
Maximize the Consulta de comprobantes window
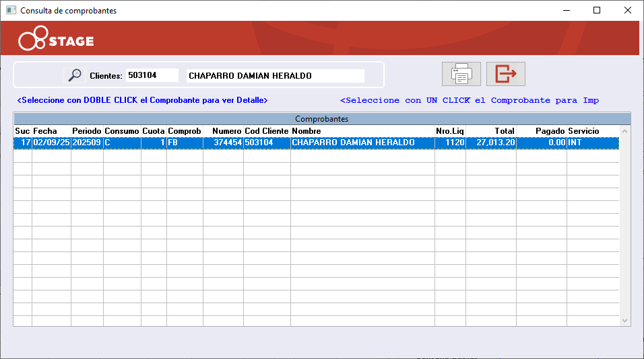(x=596, y=11)
